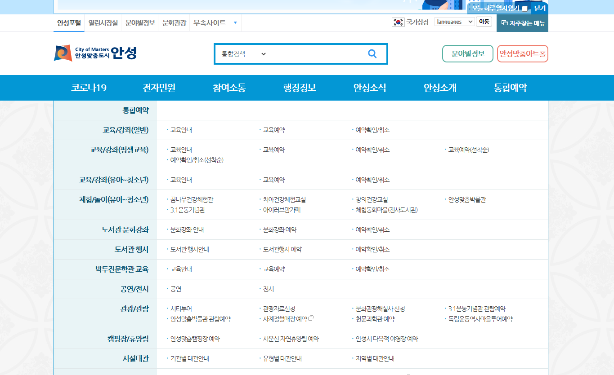This screenshot has width=614, height=375.
Task: Open the 통합검색 category dropdown
Action: click(x=244, y=54)
